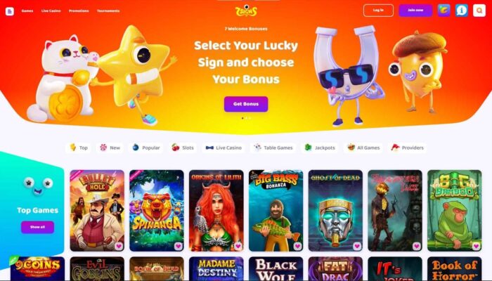Click the Get Bonus button
This screenshot has height=281, width=492.
pyautogui.click(x=246, y=104)
